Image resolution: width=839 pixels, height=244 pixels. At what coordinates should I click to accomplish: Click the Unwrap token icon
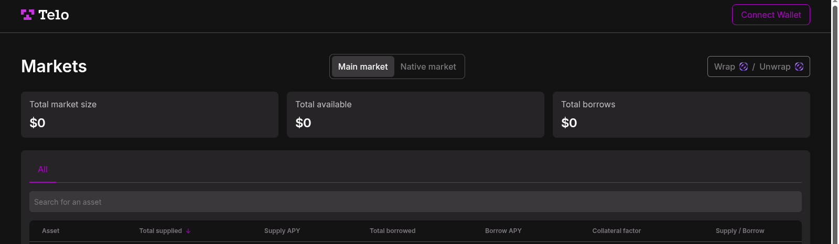click(x=799, y=66)
